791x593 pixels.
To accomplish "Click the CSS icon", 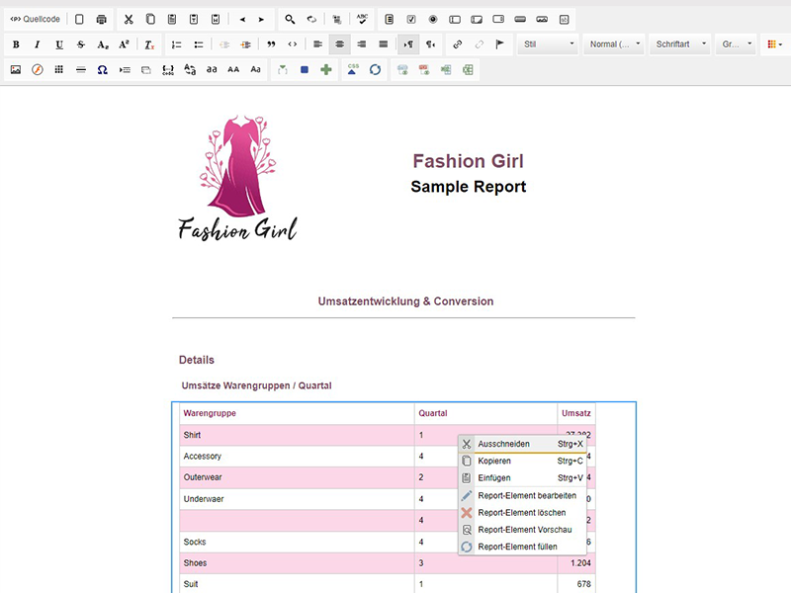I will tap(352, 69).
